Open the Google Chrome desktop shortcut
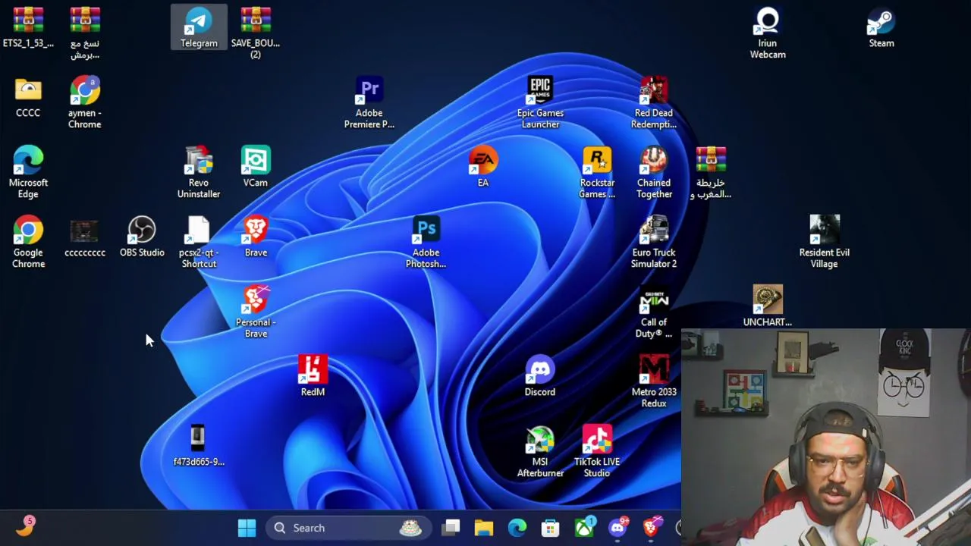 (x=28, y=243)
